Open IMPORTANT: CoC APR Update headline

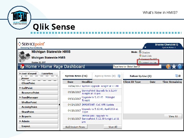pos(98,105)
